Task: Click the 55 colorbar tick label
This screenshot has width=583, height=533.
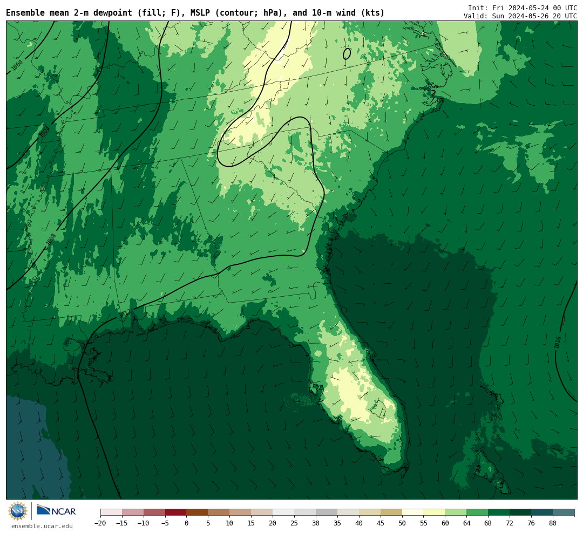Action: pos(424,523)
